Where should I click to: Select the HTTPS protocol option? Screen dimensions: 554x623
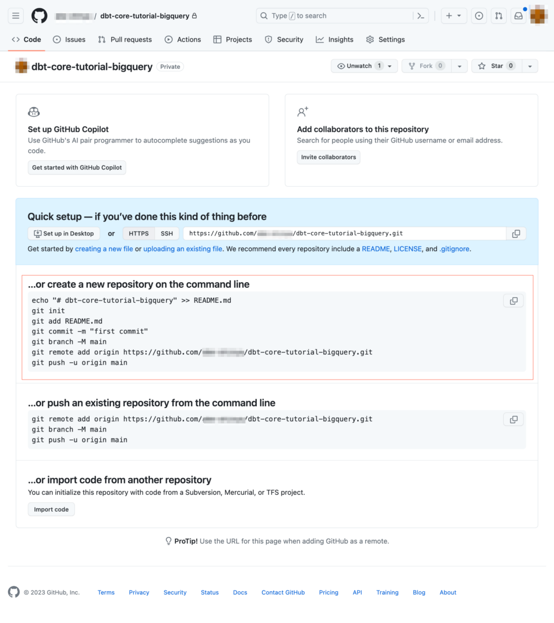tap(138, 233)
